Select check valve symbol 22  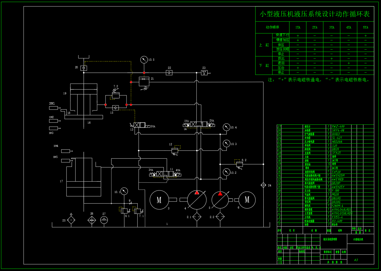[169, 72]
